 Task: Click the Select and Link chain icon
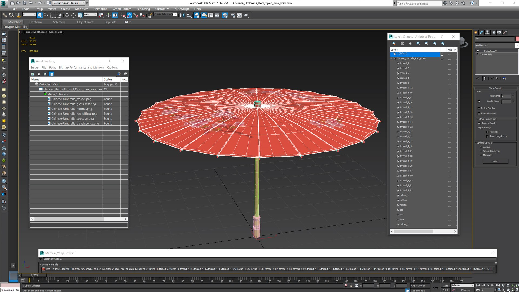[x=5, y=15]
